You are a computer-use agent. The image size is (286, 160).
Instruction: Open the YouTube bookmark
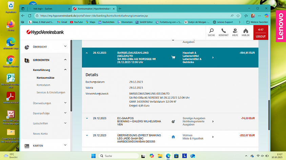point(76,22)
